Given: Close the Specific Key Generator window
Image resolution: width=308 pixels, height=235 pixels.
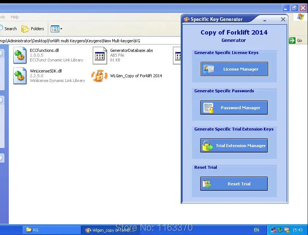Looking at the screenshot, I should (x=283, y=19).
